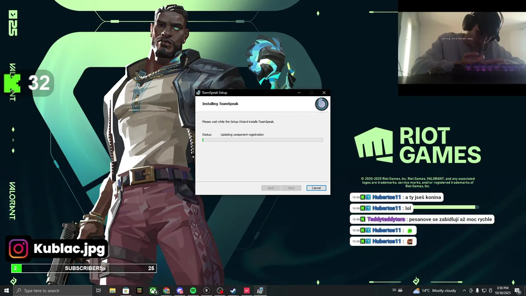Click the 'Type here to search' box
This screenshot has height=296, width=526.
[x=53, y=291]
